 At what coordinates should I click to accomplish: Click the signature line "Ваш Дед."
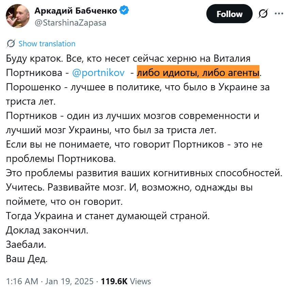click(x=27, y=259)
